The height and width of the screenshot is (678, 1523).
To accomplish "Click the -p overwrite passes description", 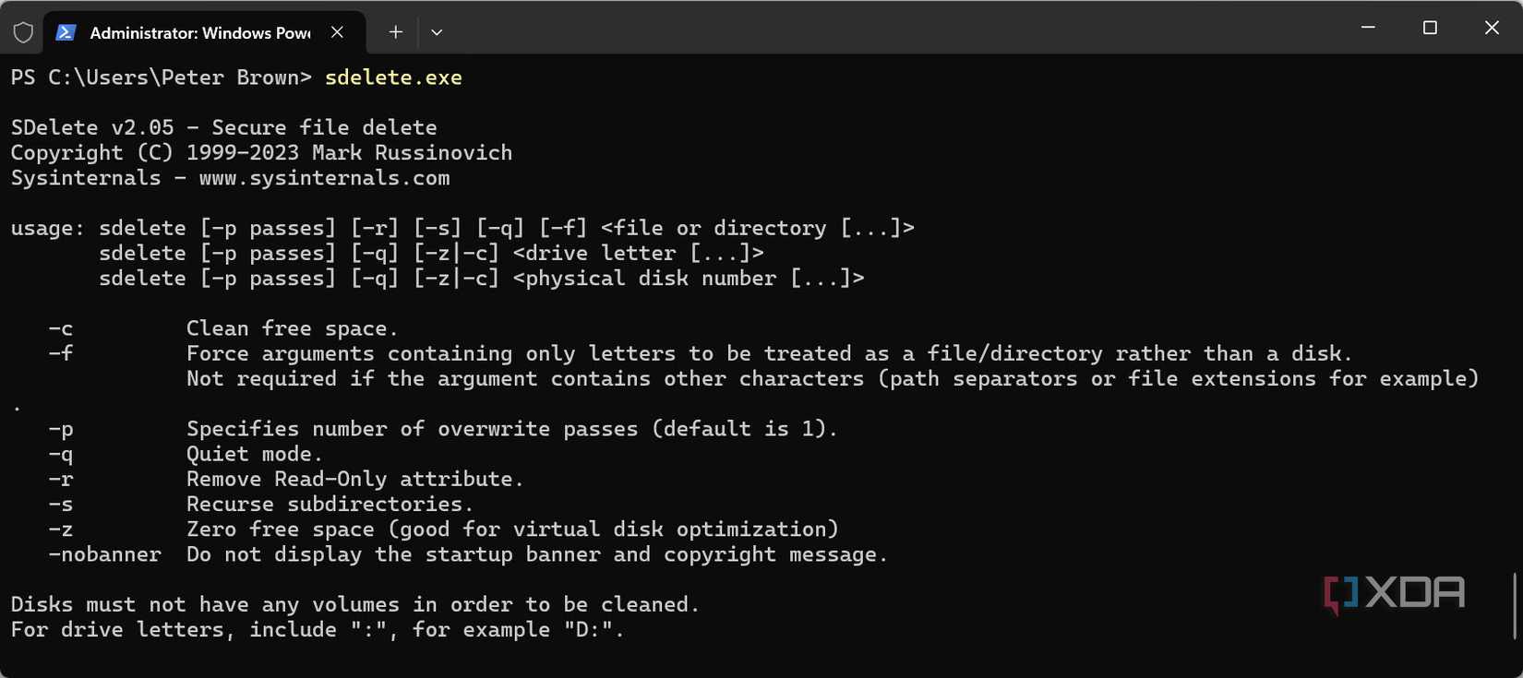I will 511,428.
